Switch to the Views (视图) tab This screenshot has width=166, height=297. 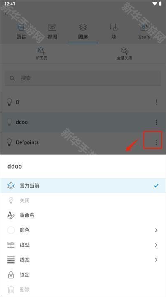coord(52,31)
